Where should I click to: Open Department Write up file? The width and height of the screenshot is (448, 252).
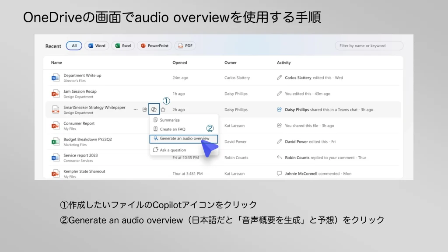click(82, 75)
